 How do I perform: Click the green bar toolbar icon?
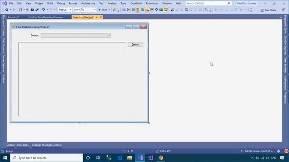(x=161, y=10)
